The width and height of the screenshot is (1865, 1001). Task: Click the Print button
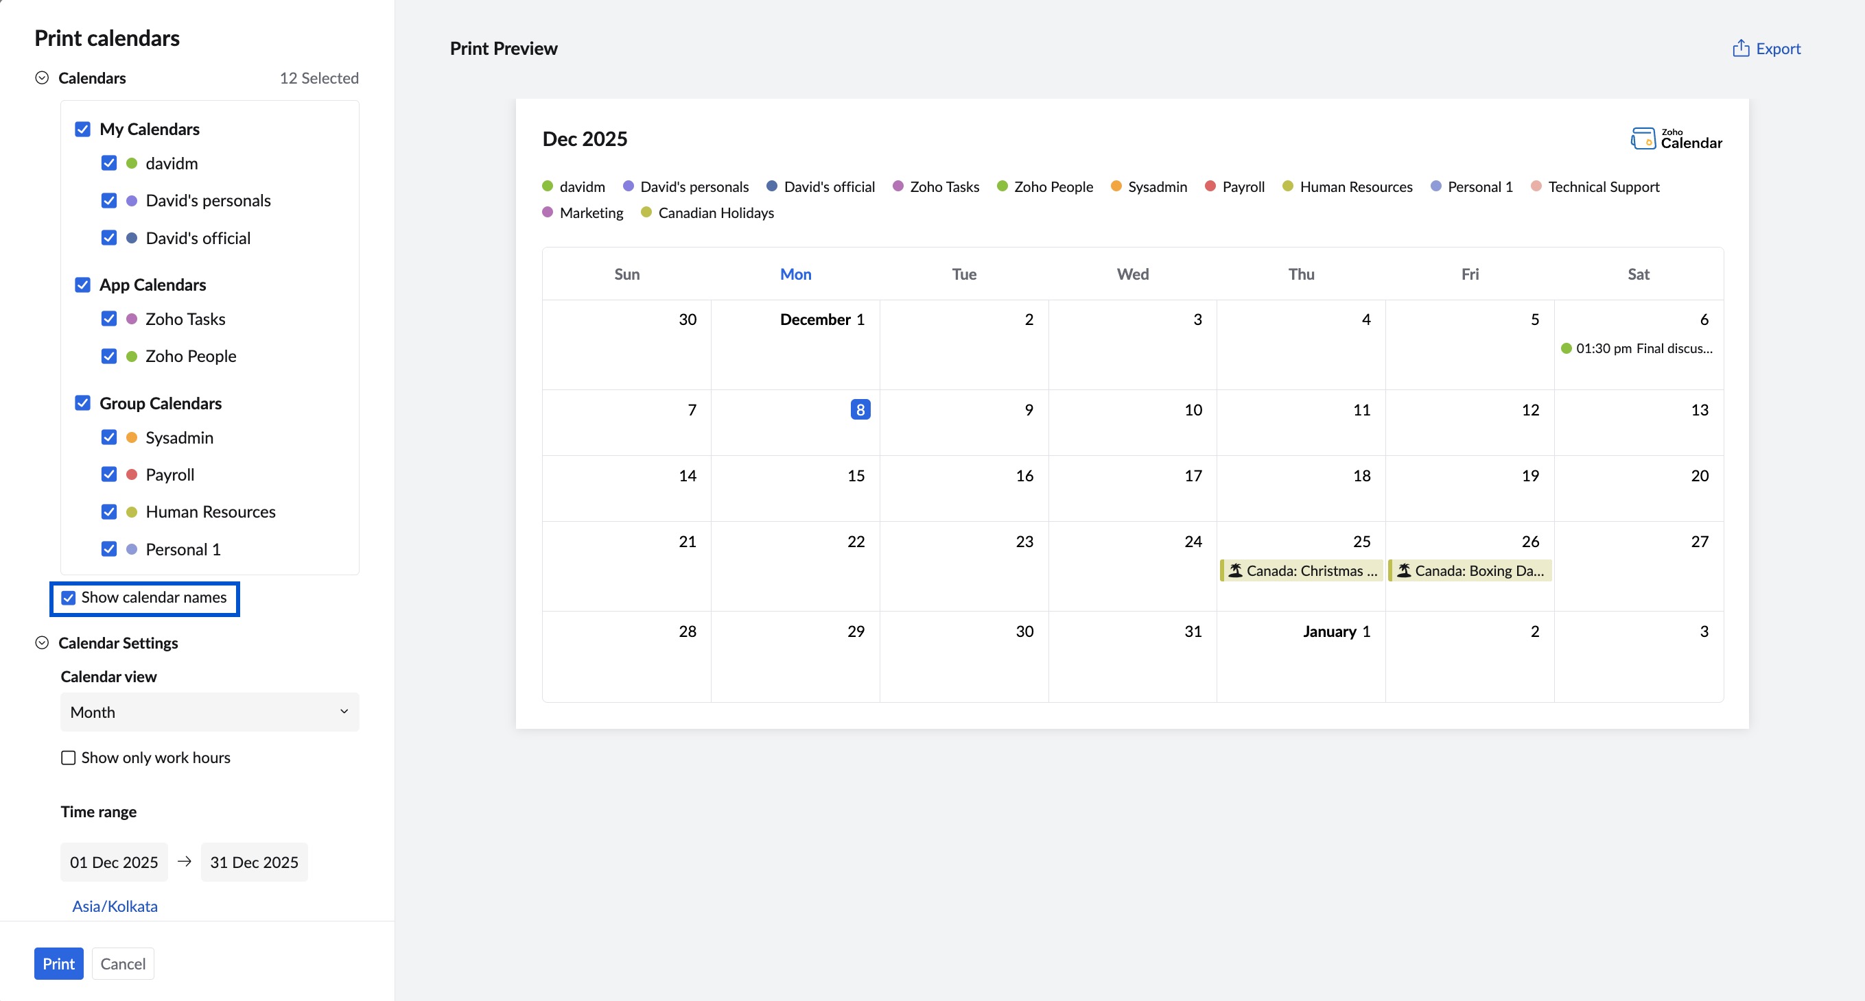point(58,963)
